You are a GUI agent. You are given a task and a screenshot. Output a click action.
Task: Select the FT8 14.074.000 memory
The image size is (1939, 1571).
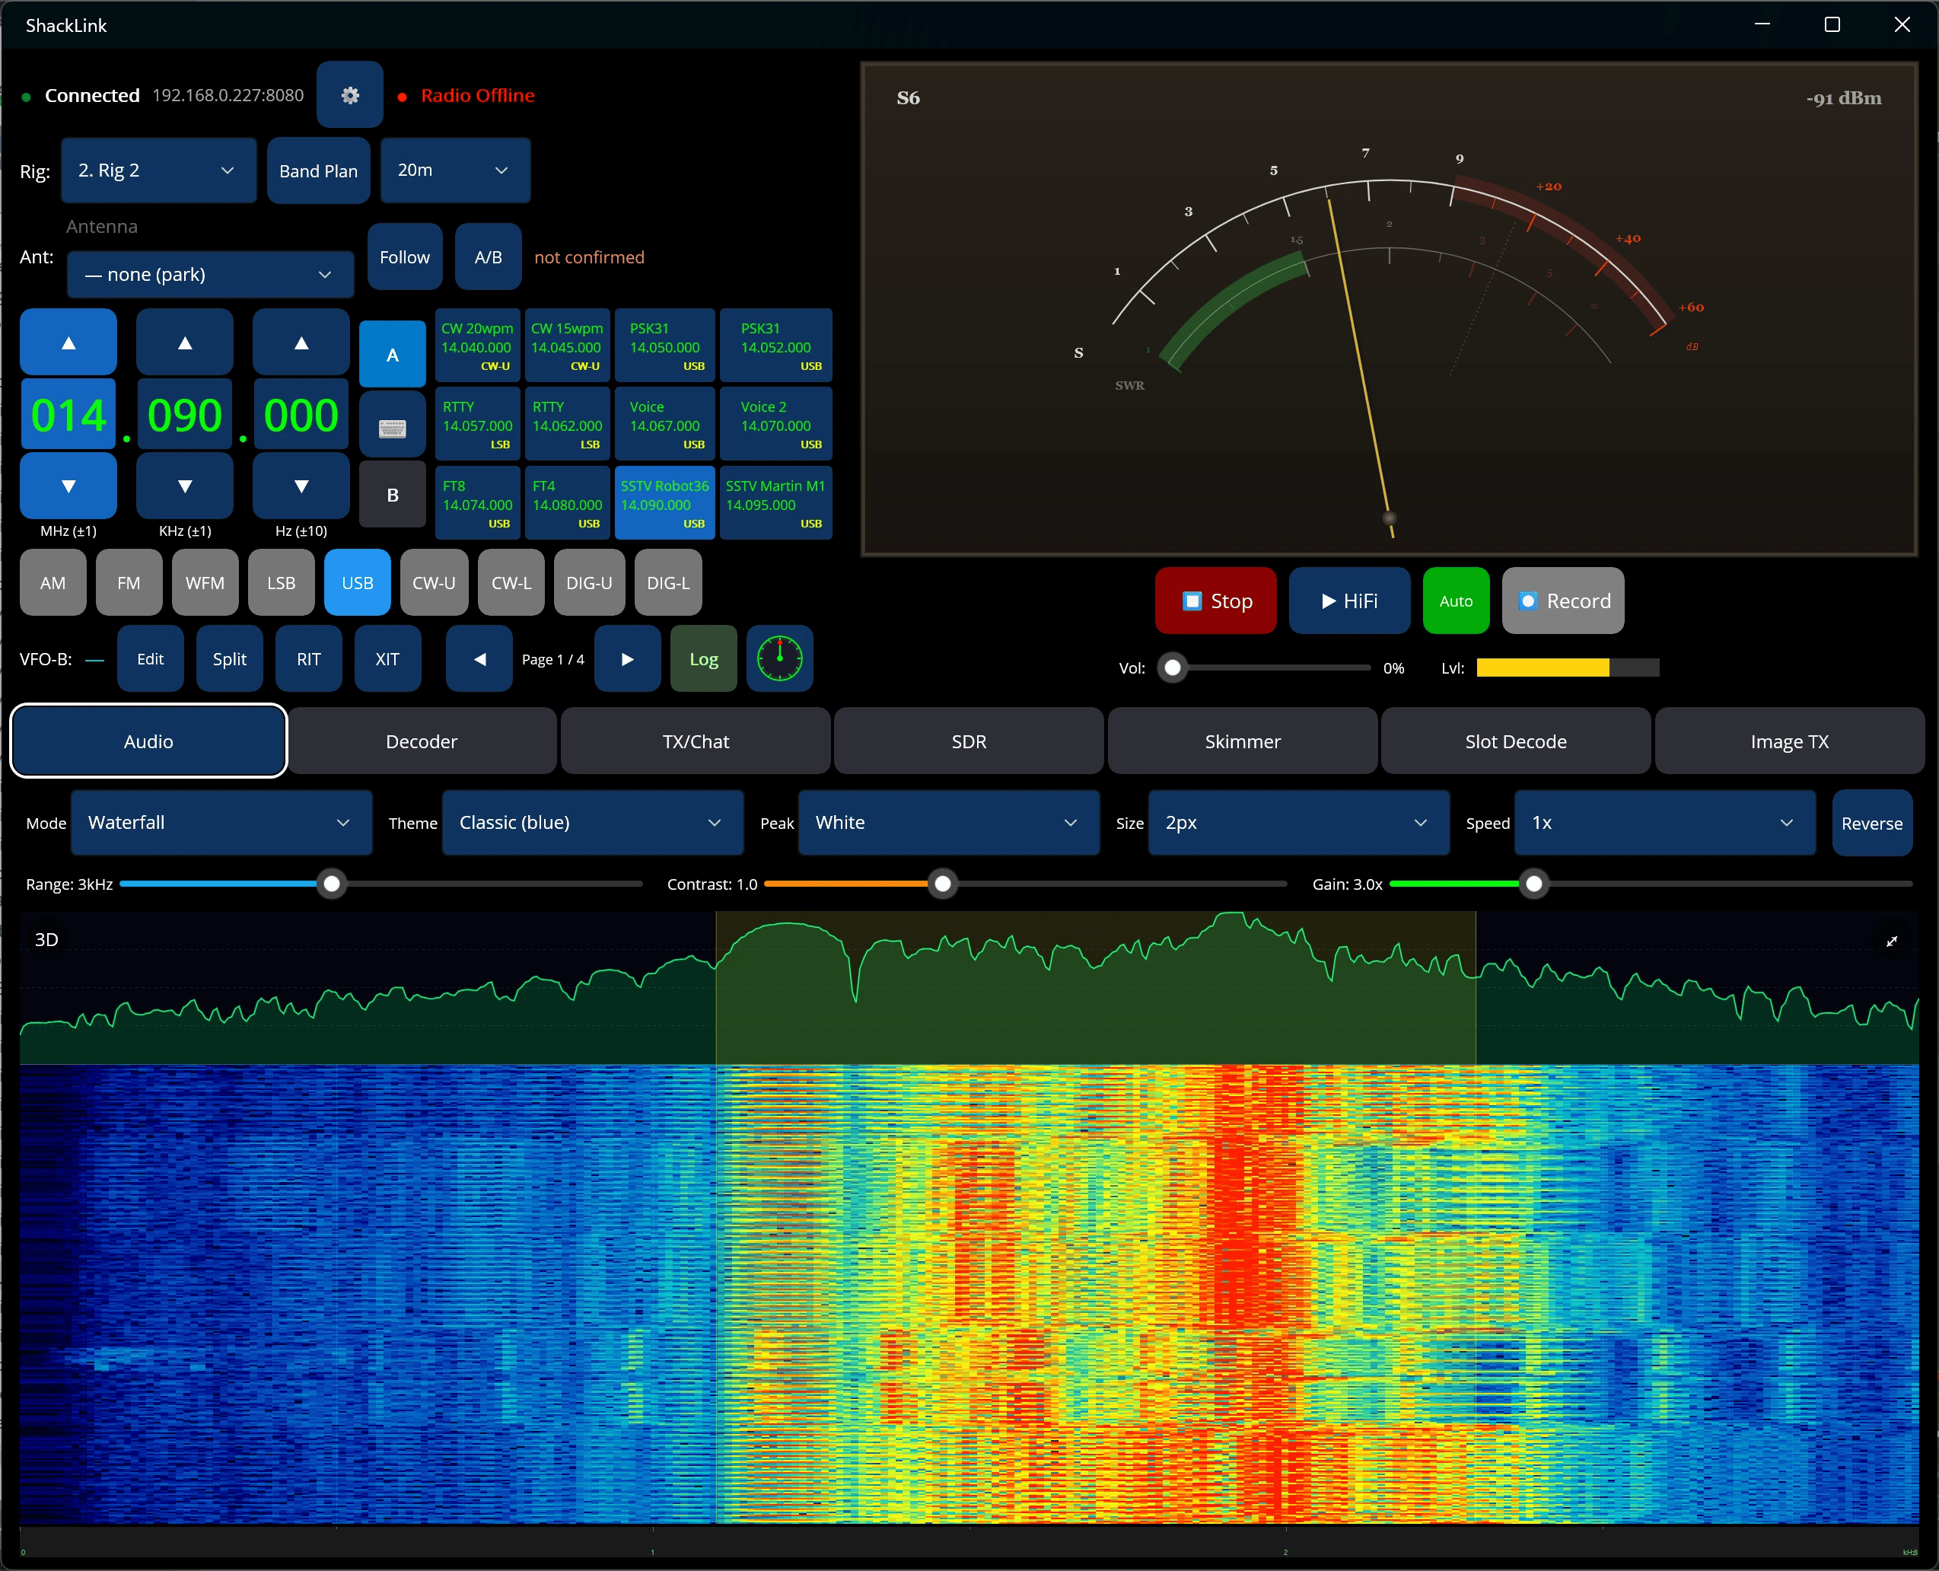(478, 503)
